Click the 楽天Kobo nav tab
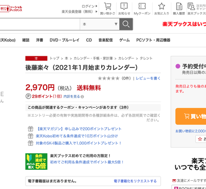Screen dimensions: 206x189 pos(8,40)
